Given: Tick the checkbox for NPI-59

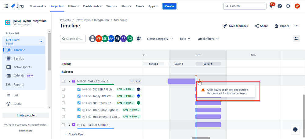Looking at the screenshot, I should pyautogui.click(x=64, y=96).
